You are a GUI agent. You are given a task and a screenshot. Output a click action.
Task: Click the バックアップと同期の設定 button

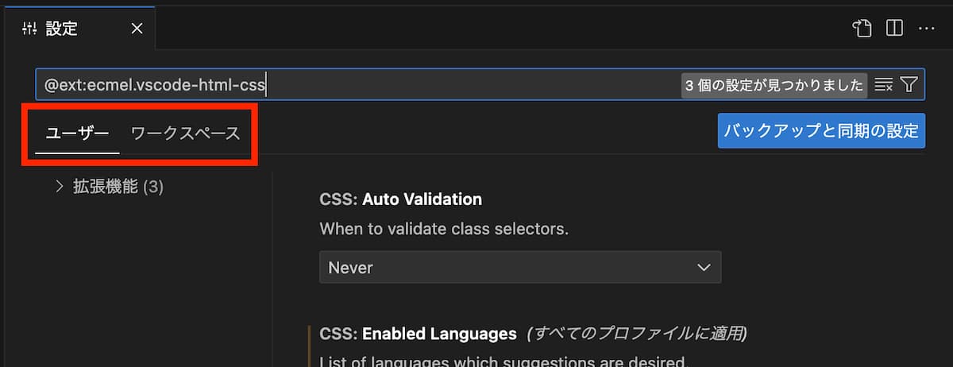tap(821, 130)
